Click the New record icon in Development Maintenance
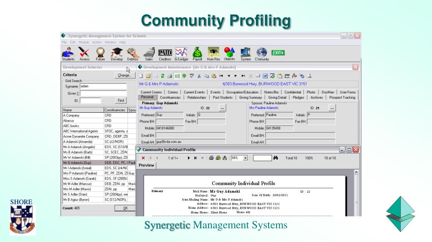432x242 pixels. (141, 76)
